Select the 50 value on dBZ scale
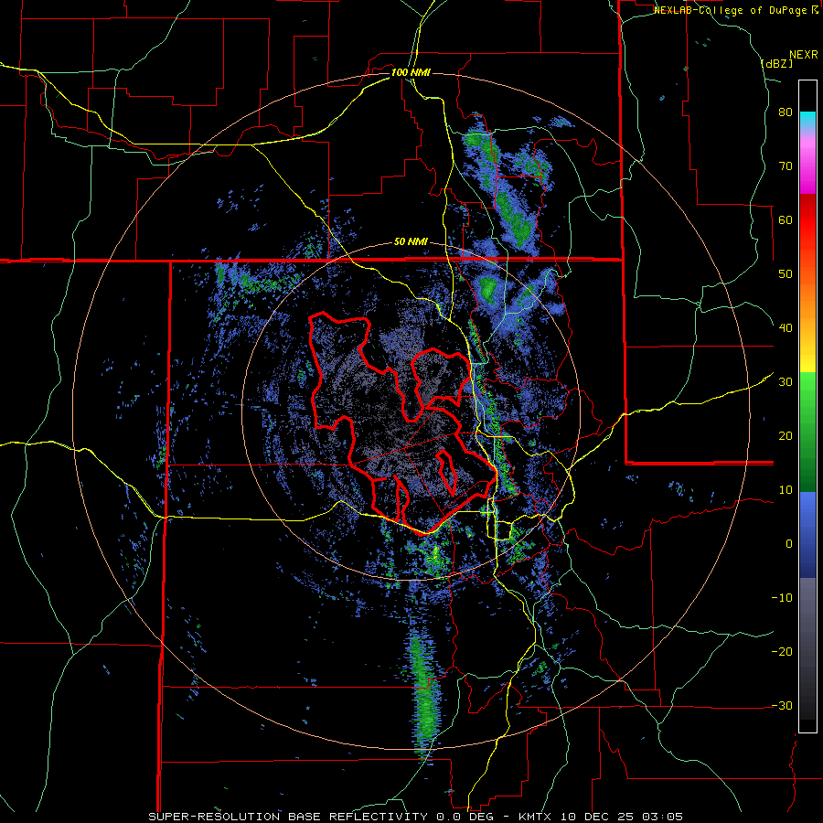The height and width of the screenshot is (823, 823). (x=786, y=274)
